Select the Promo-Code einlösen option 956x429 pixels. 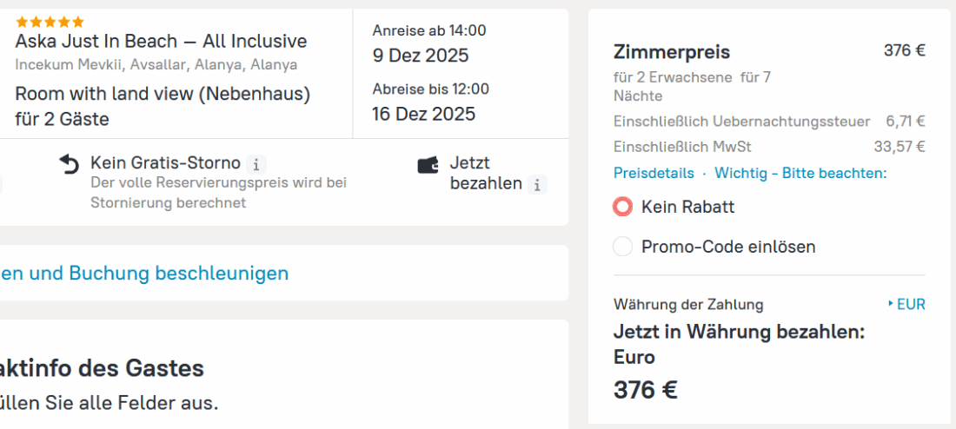pyautogui.click(x=622, y=247)
